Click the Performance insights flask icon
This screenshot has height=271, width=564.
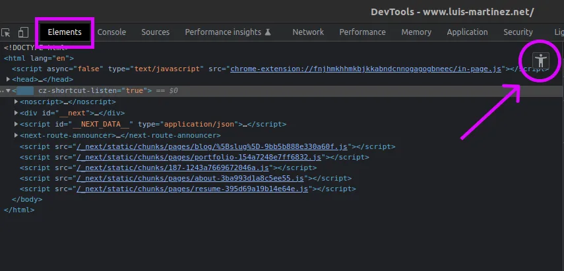click(268, 32)
